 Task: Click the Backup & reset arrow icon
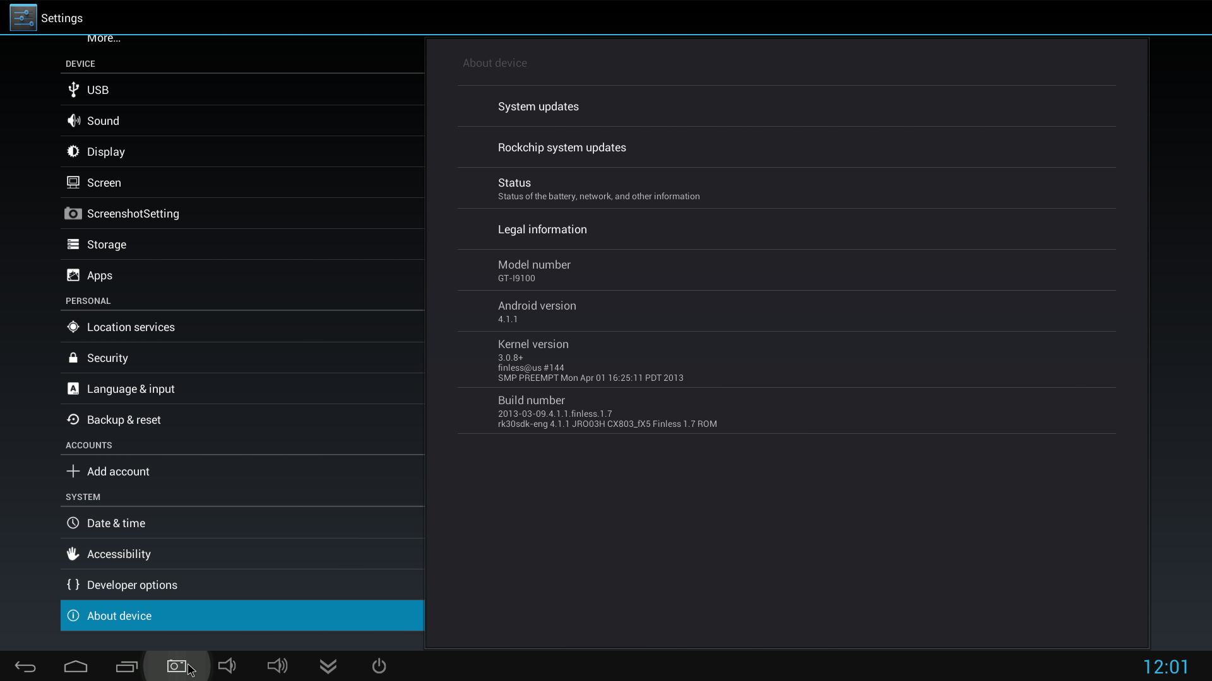73,419
